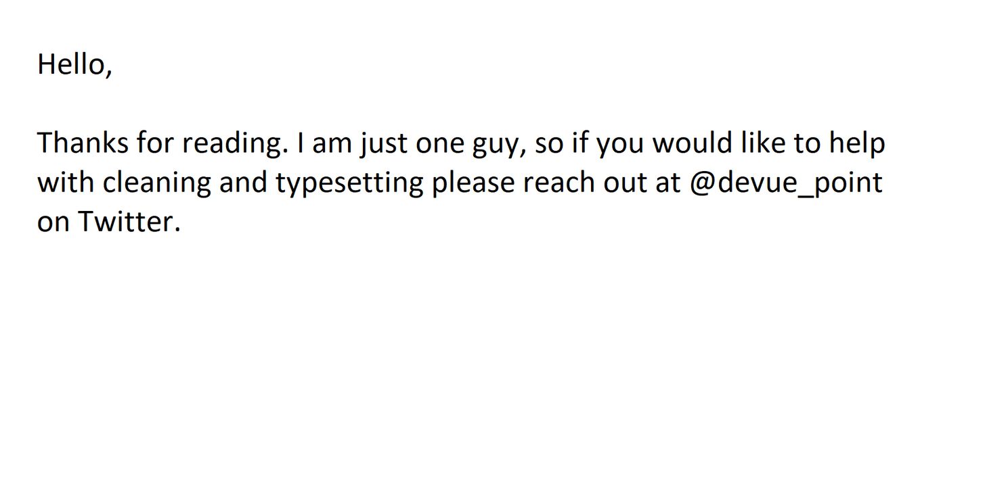Click the @devue_point Twitter handle
The height and width of the screenshot is (493, 985).
click(x=785, y=183)
